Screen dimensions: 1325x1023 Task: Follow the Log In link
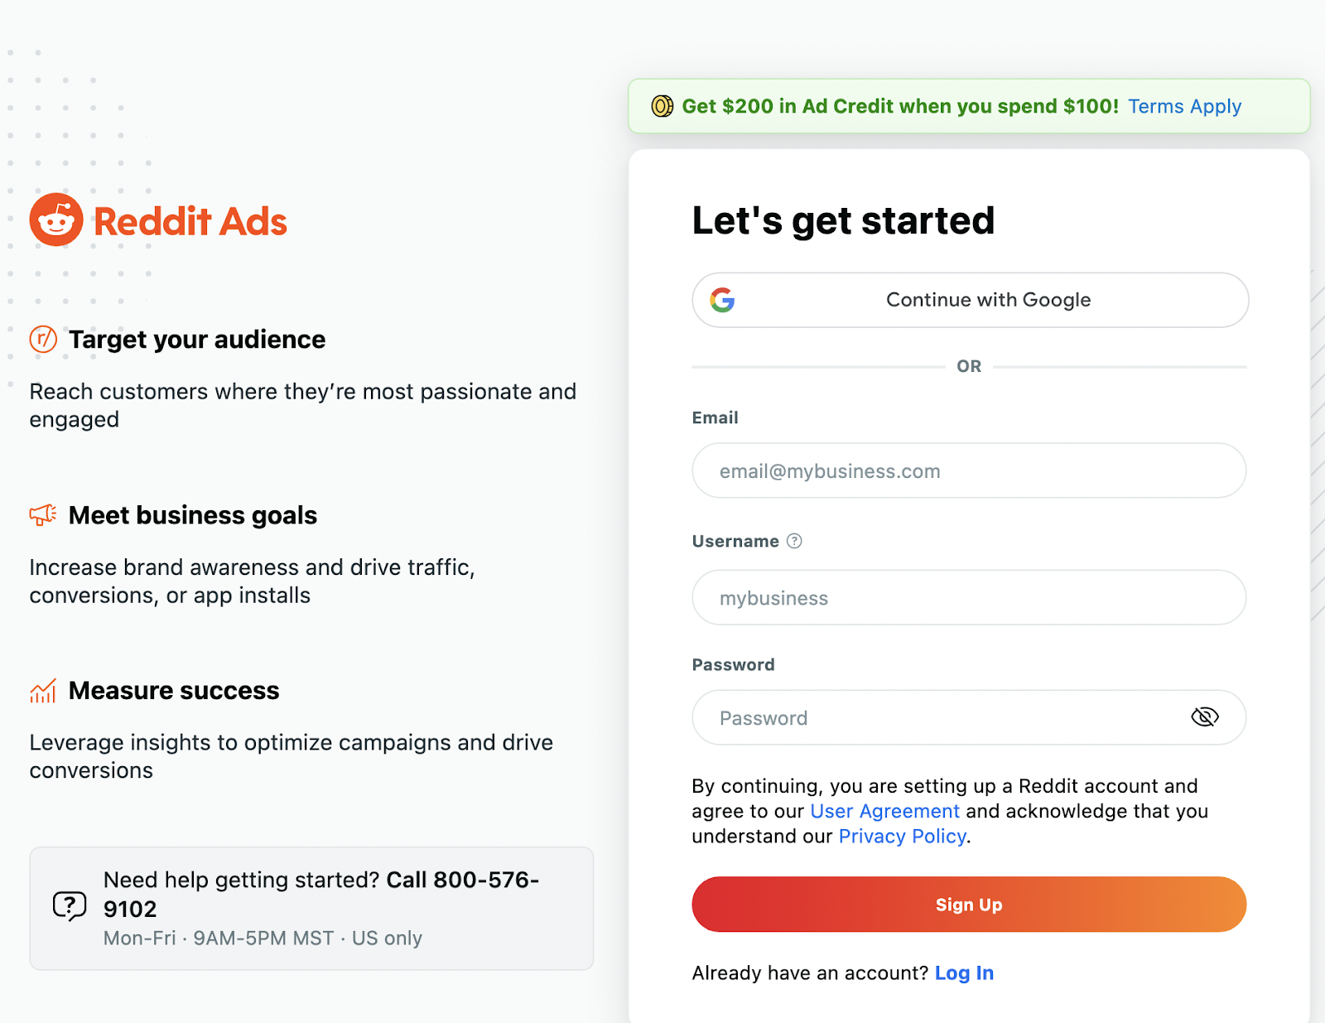tap(964, 972)
